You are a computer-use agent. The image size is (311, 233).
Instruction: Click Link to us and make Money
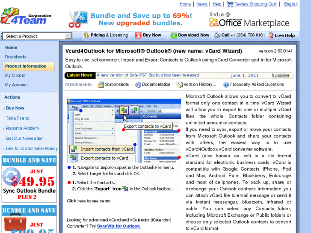[32, 148]
